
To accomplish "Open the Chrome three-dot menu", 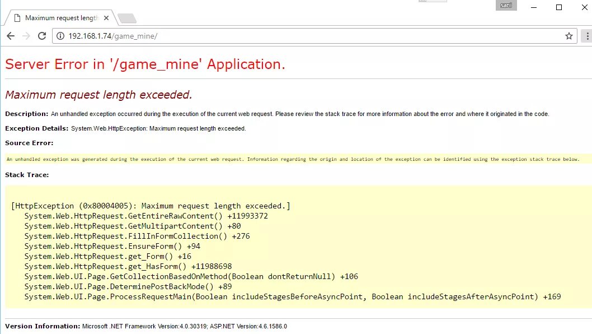I will tap(586, 36).
